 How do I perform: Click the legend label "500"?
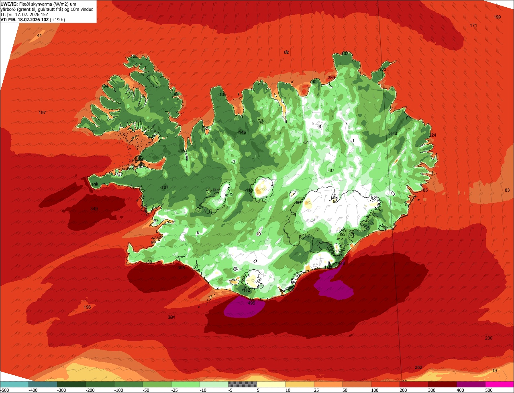(489, 390)
